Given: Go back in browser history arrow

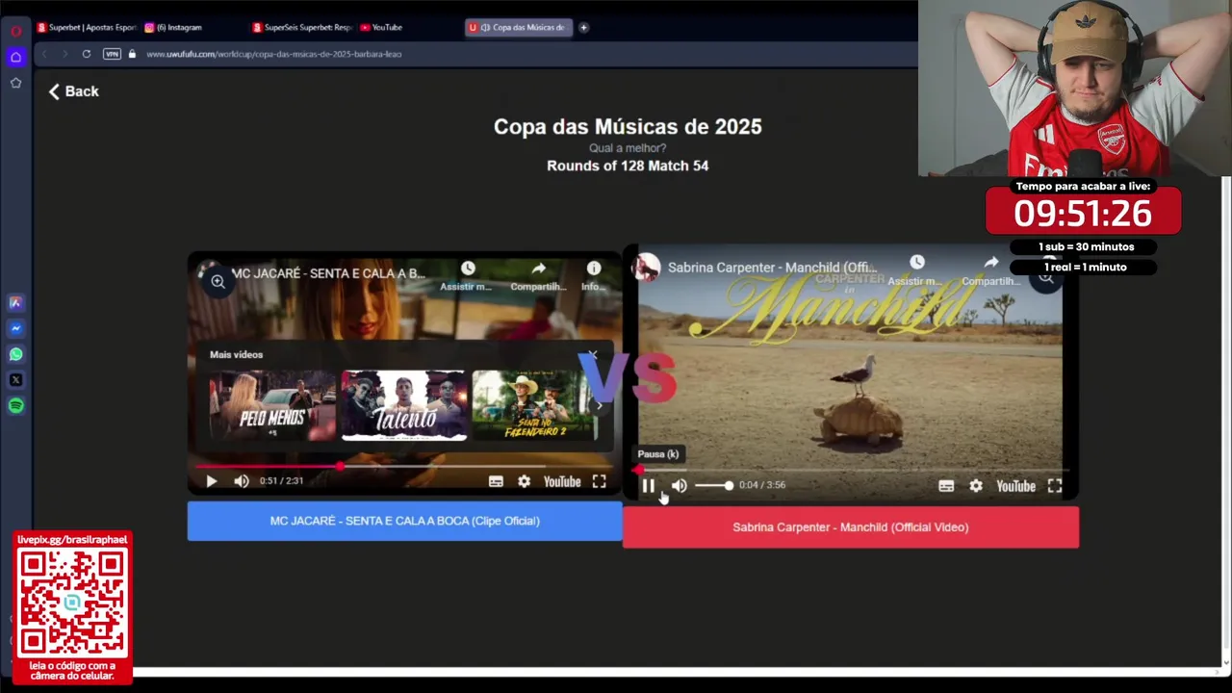Looking at the screenshot, I should (43, 54).
